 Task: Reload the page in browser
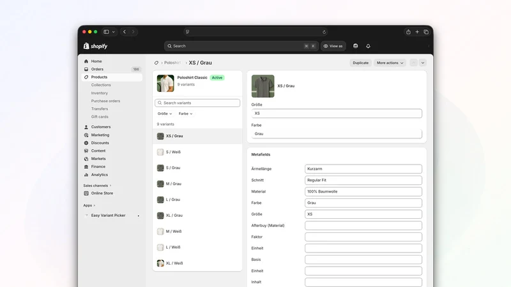click(324, 32)
